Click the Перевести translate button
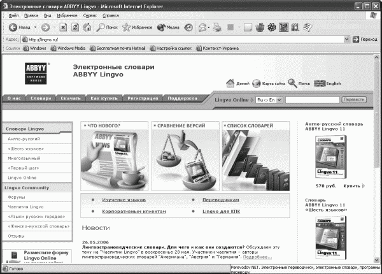Image resolution: width=382 pixels, height=274 pixels. click(x=354, y=99)
